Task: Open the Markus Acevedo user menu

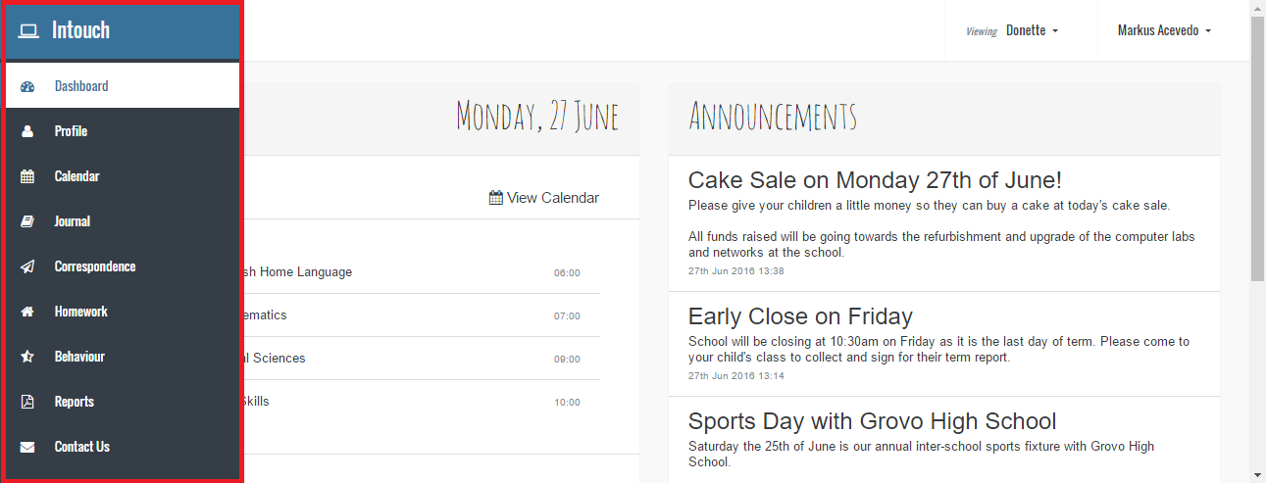Action: pyautogui.click(x=1164, y=30)
